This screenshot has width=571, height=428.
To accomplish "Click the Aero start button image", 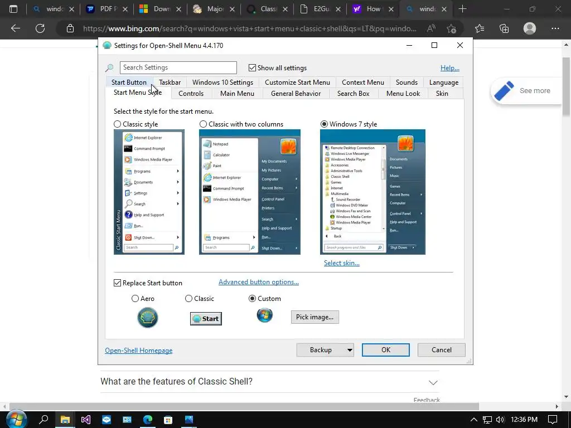I will click(147, 317).
